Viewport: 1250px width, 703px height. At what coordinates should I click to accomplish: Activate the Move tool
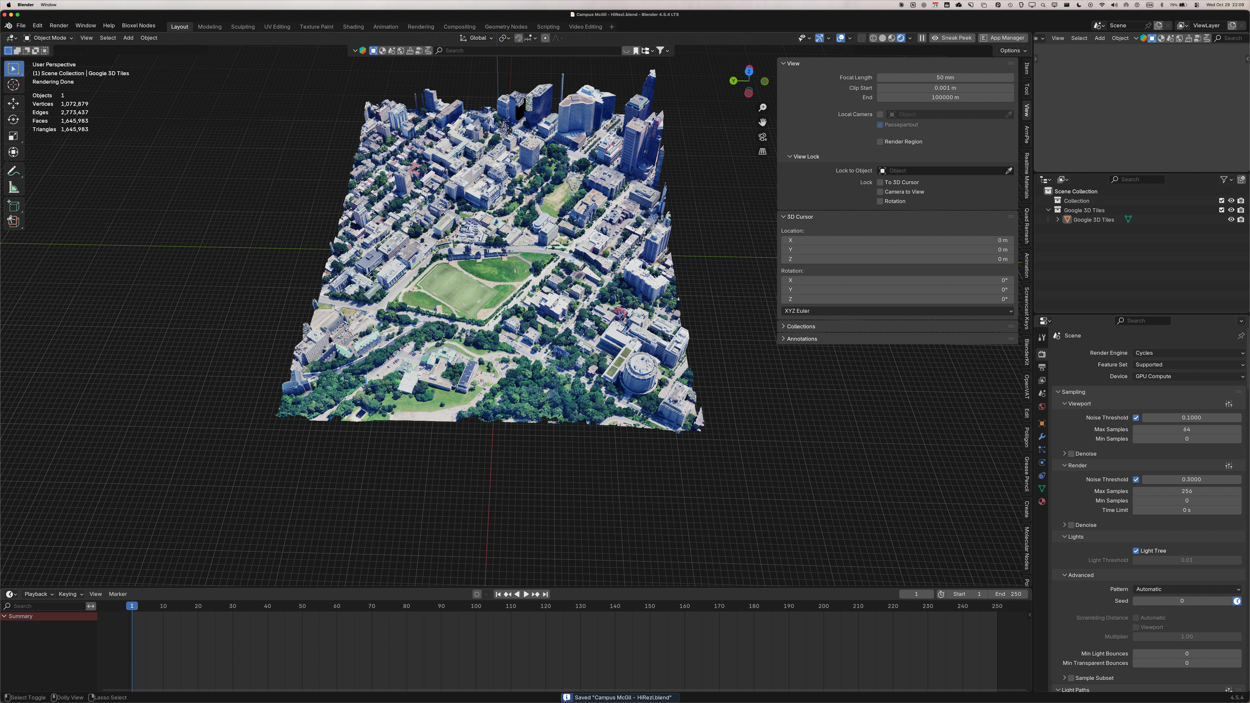(14, 103)
